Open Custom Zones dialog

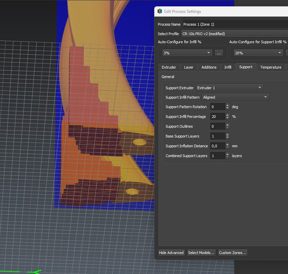pos(232,252)
